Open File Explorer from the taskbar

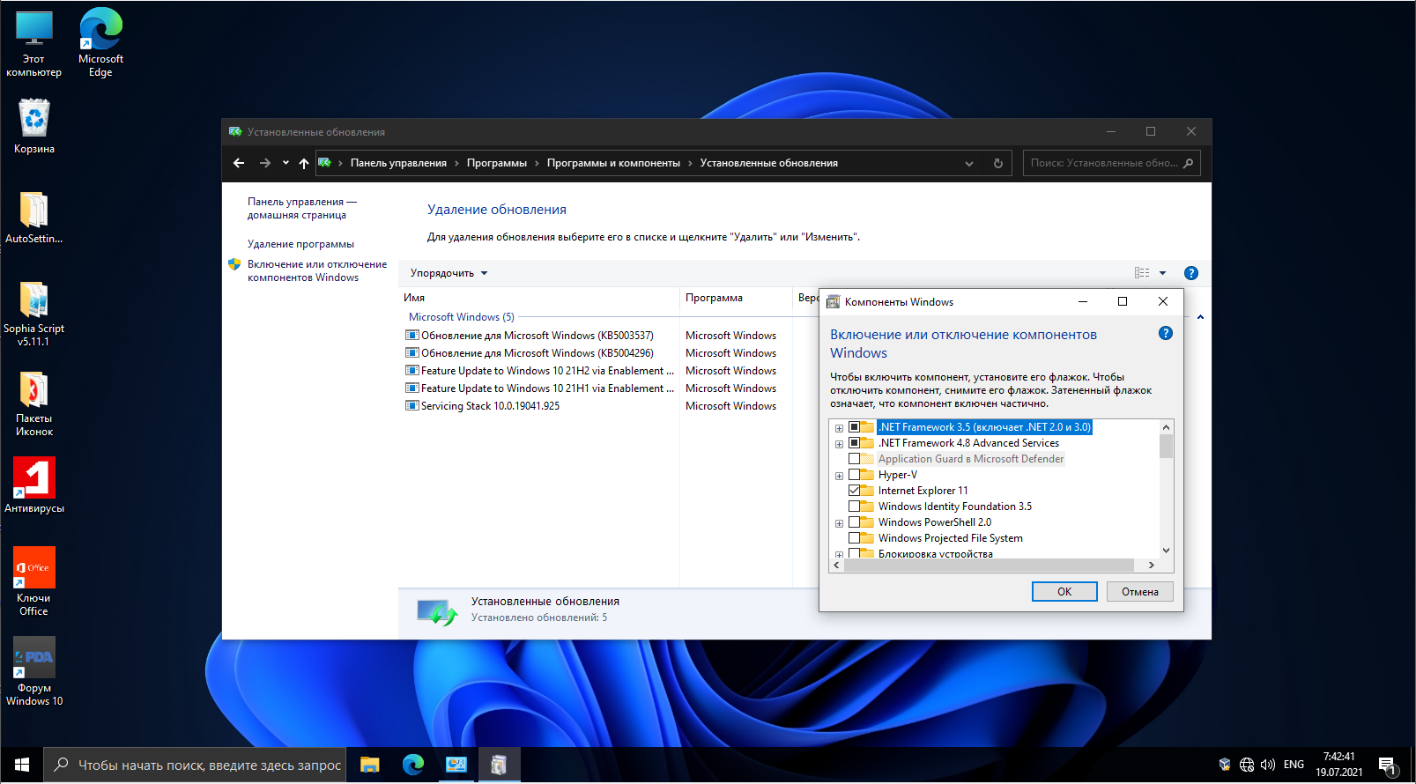370,765
